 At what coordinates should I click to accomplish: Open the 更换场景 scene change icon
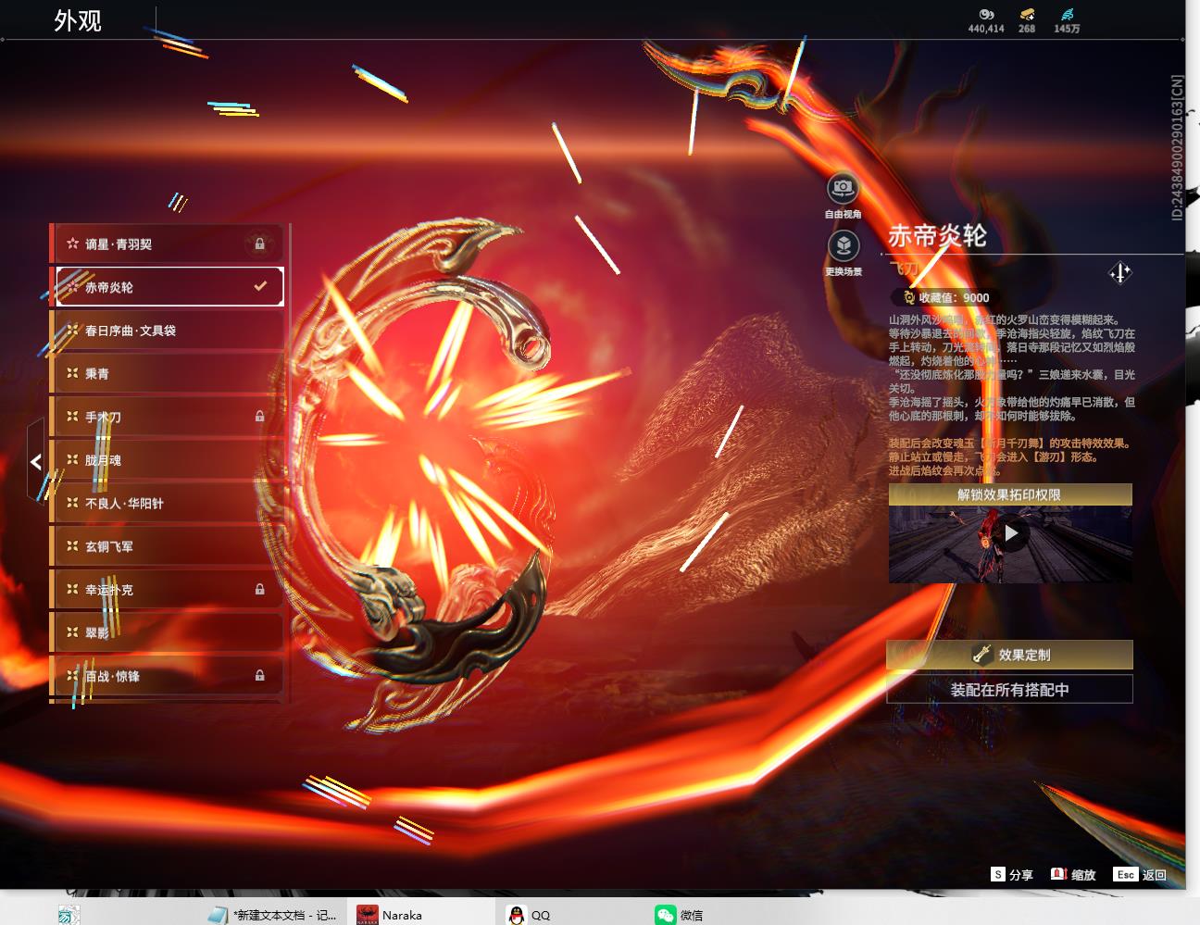point(843,246)
